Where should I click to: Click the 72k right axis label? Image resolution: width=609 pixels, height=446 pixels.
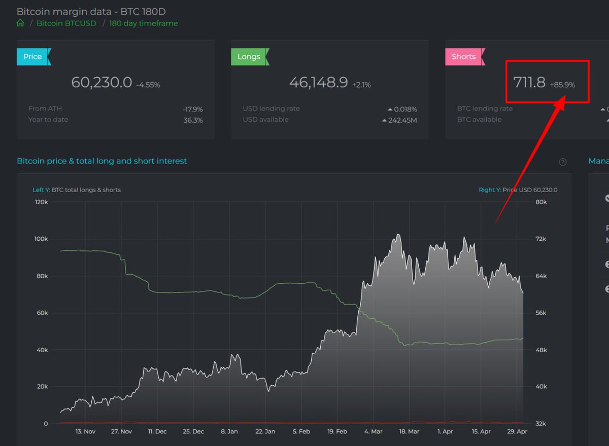click(x=541, y=239)
